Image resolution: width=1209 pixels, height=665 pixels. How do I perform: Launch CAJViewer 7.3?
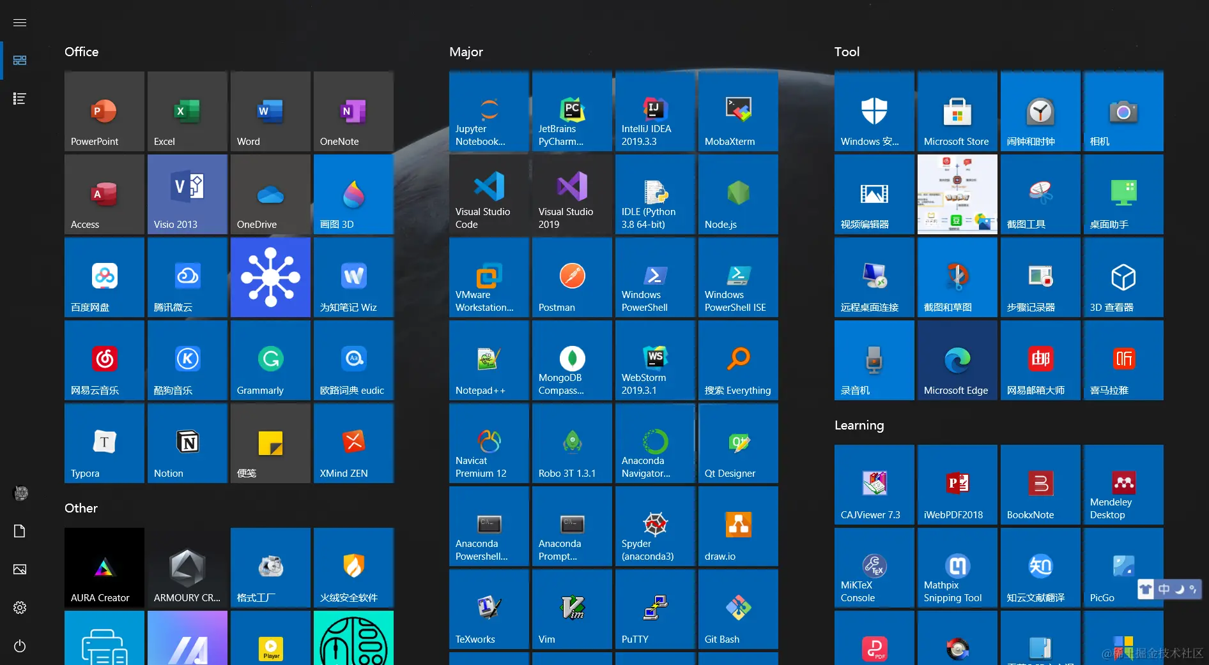tap(874, 484)
